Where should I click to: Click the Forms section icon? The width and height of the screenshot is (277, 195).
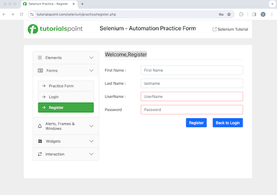[x=40, y=70]
